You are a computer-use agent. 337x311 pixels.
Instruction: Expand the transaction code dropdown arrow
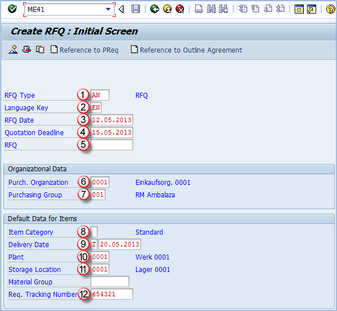point(108,9)
